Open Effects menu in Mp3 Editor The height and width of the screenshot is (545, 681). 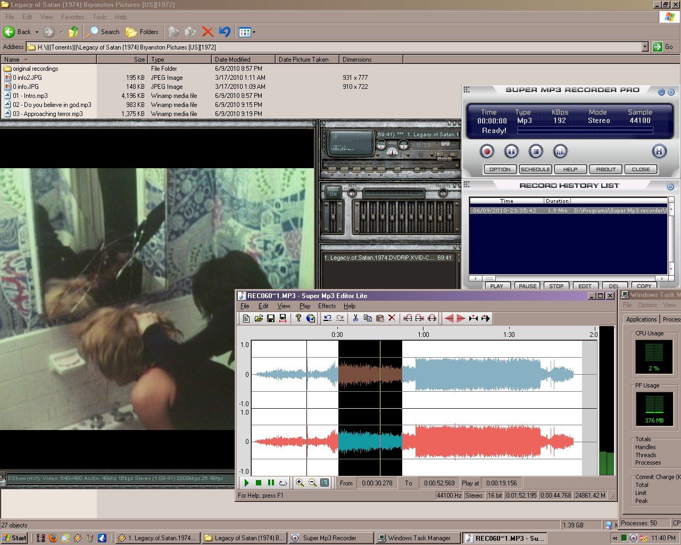[327, 306]
